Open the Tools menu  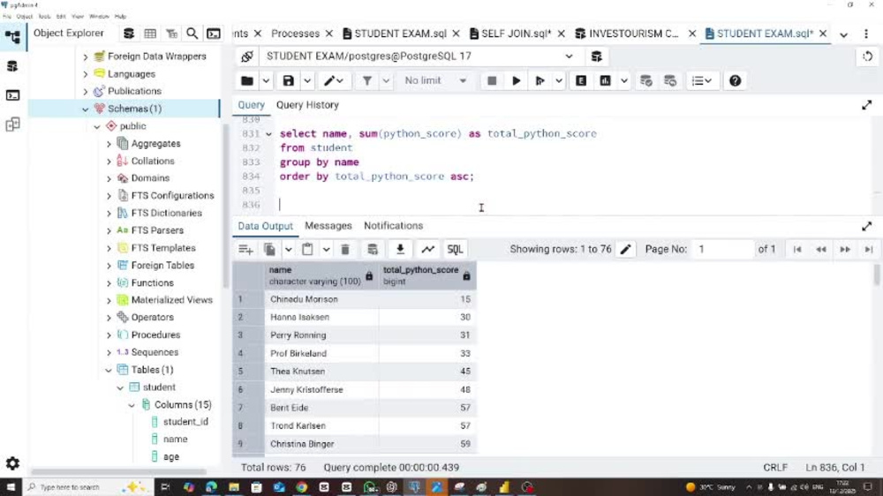coord(44,16)
